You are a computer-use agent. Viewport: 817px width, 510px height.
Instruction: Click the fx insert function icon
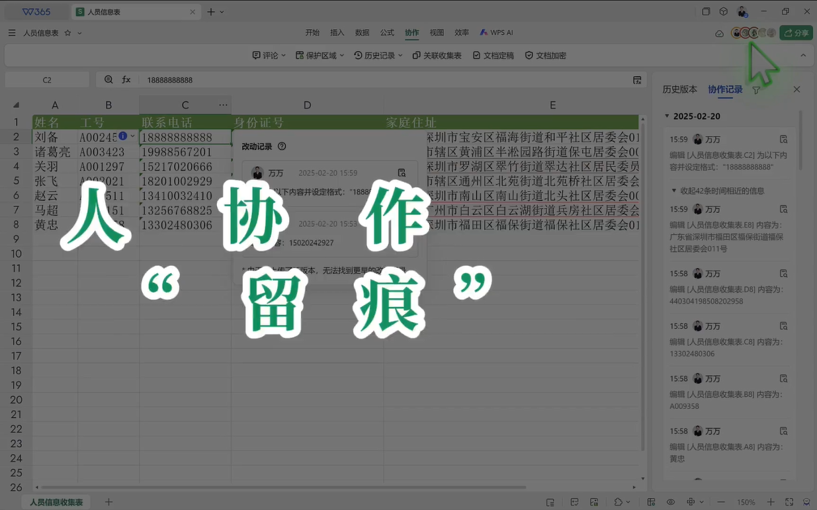pyautogui.click(x=126, y=80)
